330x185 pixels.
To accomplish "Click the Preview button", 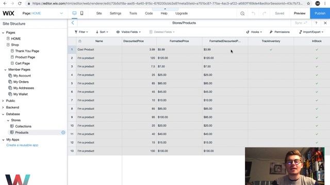I will coord(300,13).
